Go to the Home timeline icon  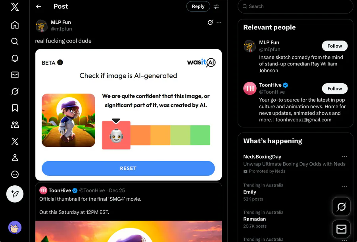pyautogui.click(x=15, y=25)
